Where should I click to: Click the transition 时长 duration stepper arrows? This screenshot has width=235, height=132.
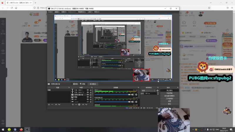pyautogui.click(x=158, y=93)
